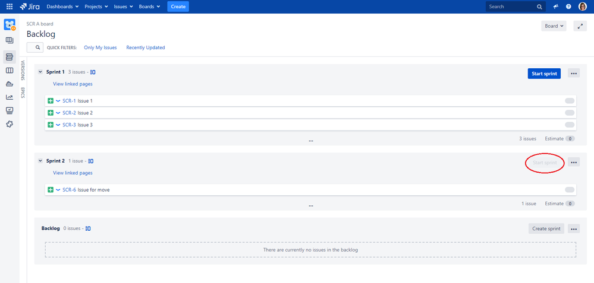The height and width of the screenshot is (283, 594).
Task: Click Sprint 1 bottom ellipsis handle
Action: pyautogui.click(x=310, y=141)
